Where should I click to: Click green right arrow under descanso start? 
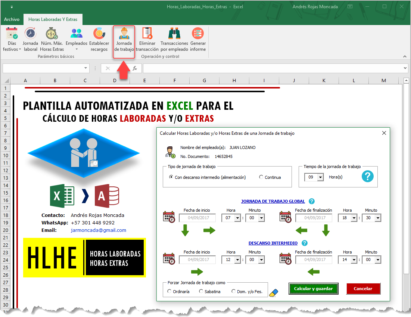pos(197,272)
